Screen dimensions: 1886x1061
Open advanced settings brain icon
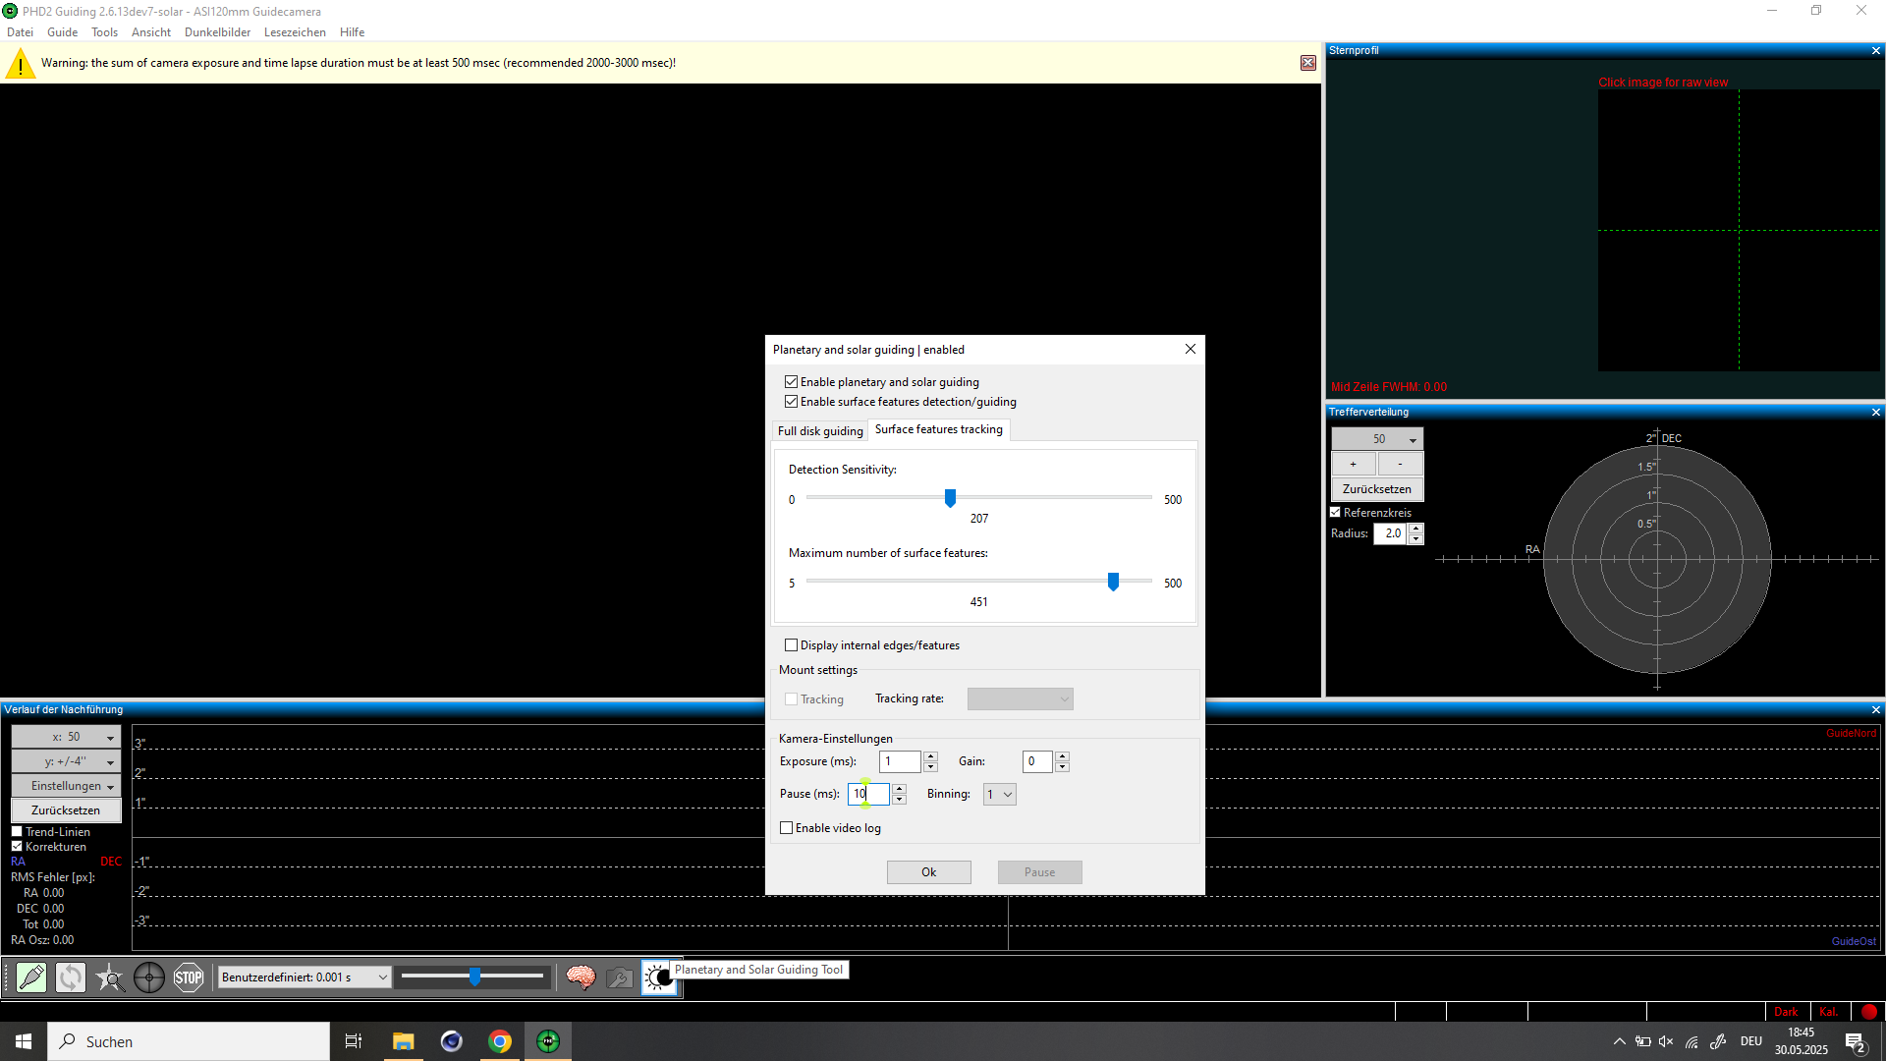[x=581, y=977]
